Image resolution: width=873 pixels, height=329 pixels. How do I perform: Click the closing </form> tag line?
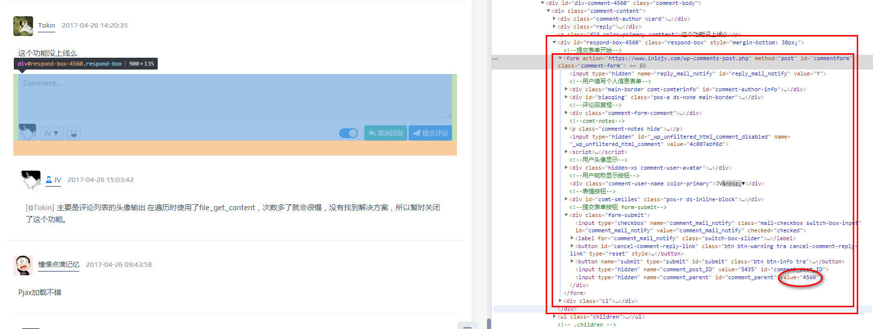coord(575,293)
